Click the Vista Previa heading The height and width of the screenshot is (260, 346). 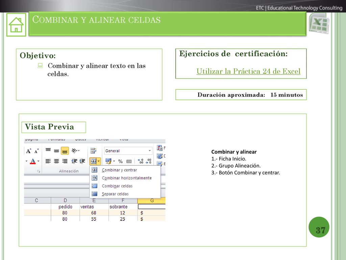click(49, 127)
